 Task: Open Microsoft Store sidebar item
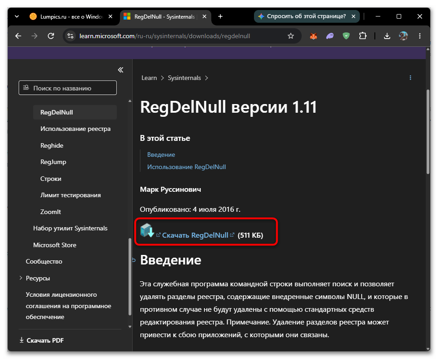tap(55, 245)
